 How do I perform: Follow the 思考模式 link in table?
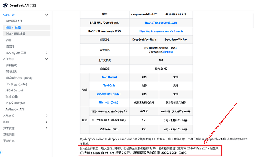[x=168, y=52]
